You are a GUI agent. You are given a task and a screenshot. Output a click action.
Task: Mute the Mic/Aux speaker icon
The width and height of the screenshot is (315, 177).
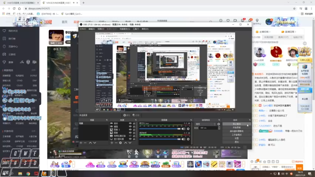[x=183, y=129]
